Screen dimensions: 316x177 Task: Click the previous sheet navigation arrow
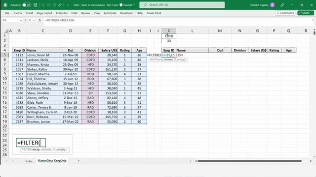click(6, 161)
